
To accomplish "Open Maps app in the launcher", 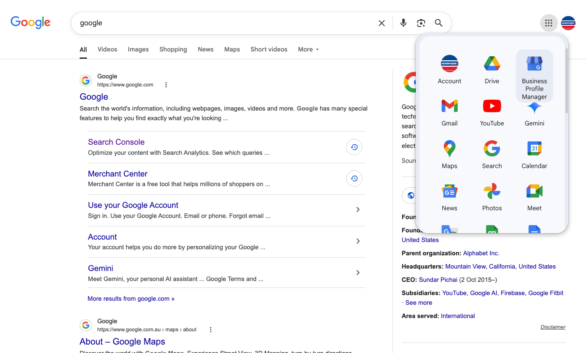I will tap(449, 155).
